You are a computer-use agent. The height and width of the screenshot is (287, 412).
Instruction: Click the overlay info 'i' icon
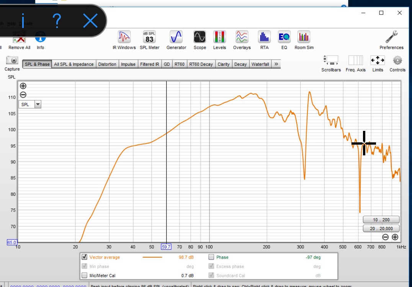pos(23,21)
